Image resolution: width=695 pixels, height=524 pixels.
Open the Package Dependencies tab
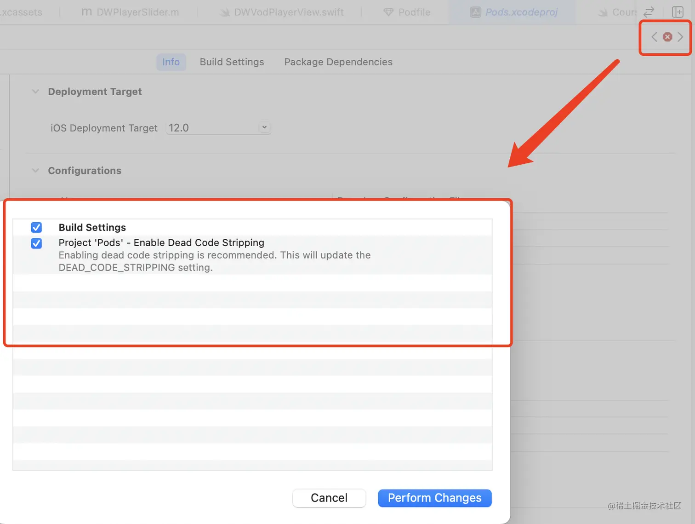338,62
